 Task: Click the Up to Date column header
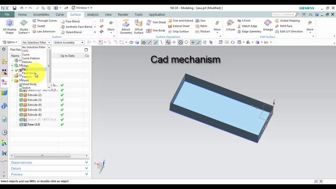68,56
